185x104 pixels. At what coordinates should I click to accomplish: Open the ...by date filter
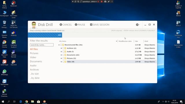coord(35,78)
